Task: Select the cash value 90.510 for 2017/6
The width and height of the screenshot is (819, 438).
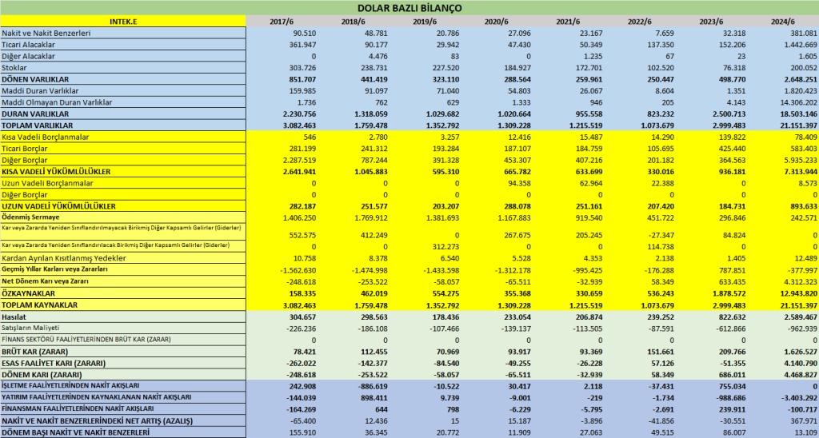Action: click(305, 33)
